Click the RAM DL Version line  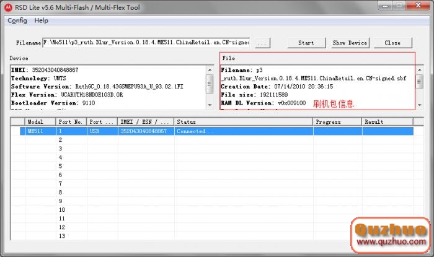pyautogui.click(x=263, y=103)
